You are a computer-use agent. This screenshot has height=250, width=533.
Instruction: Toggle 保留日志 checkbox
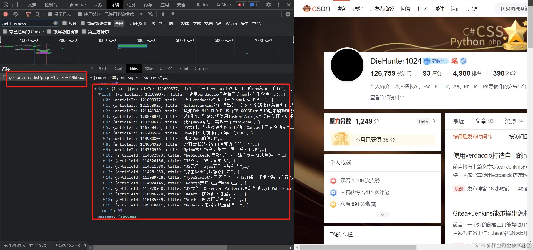click(x=50, y=14)
